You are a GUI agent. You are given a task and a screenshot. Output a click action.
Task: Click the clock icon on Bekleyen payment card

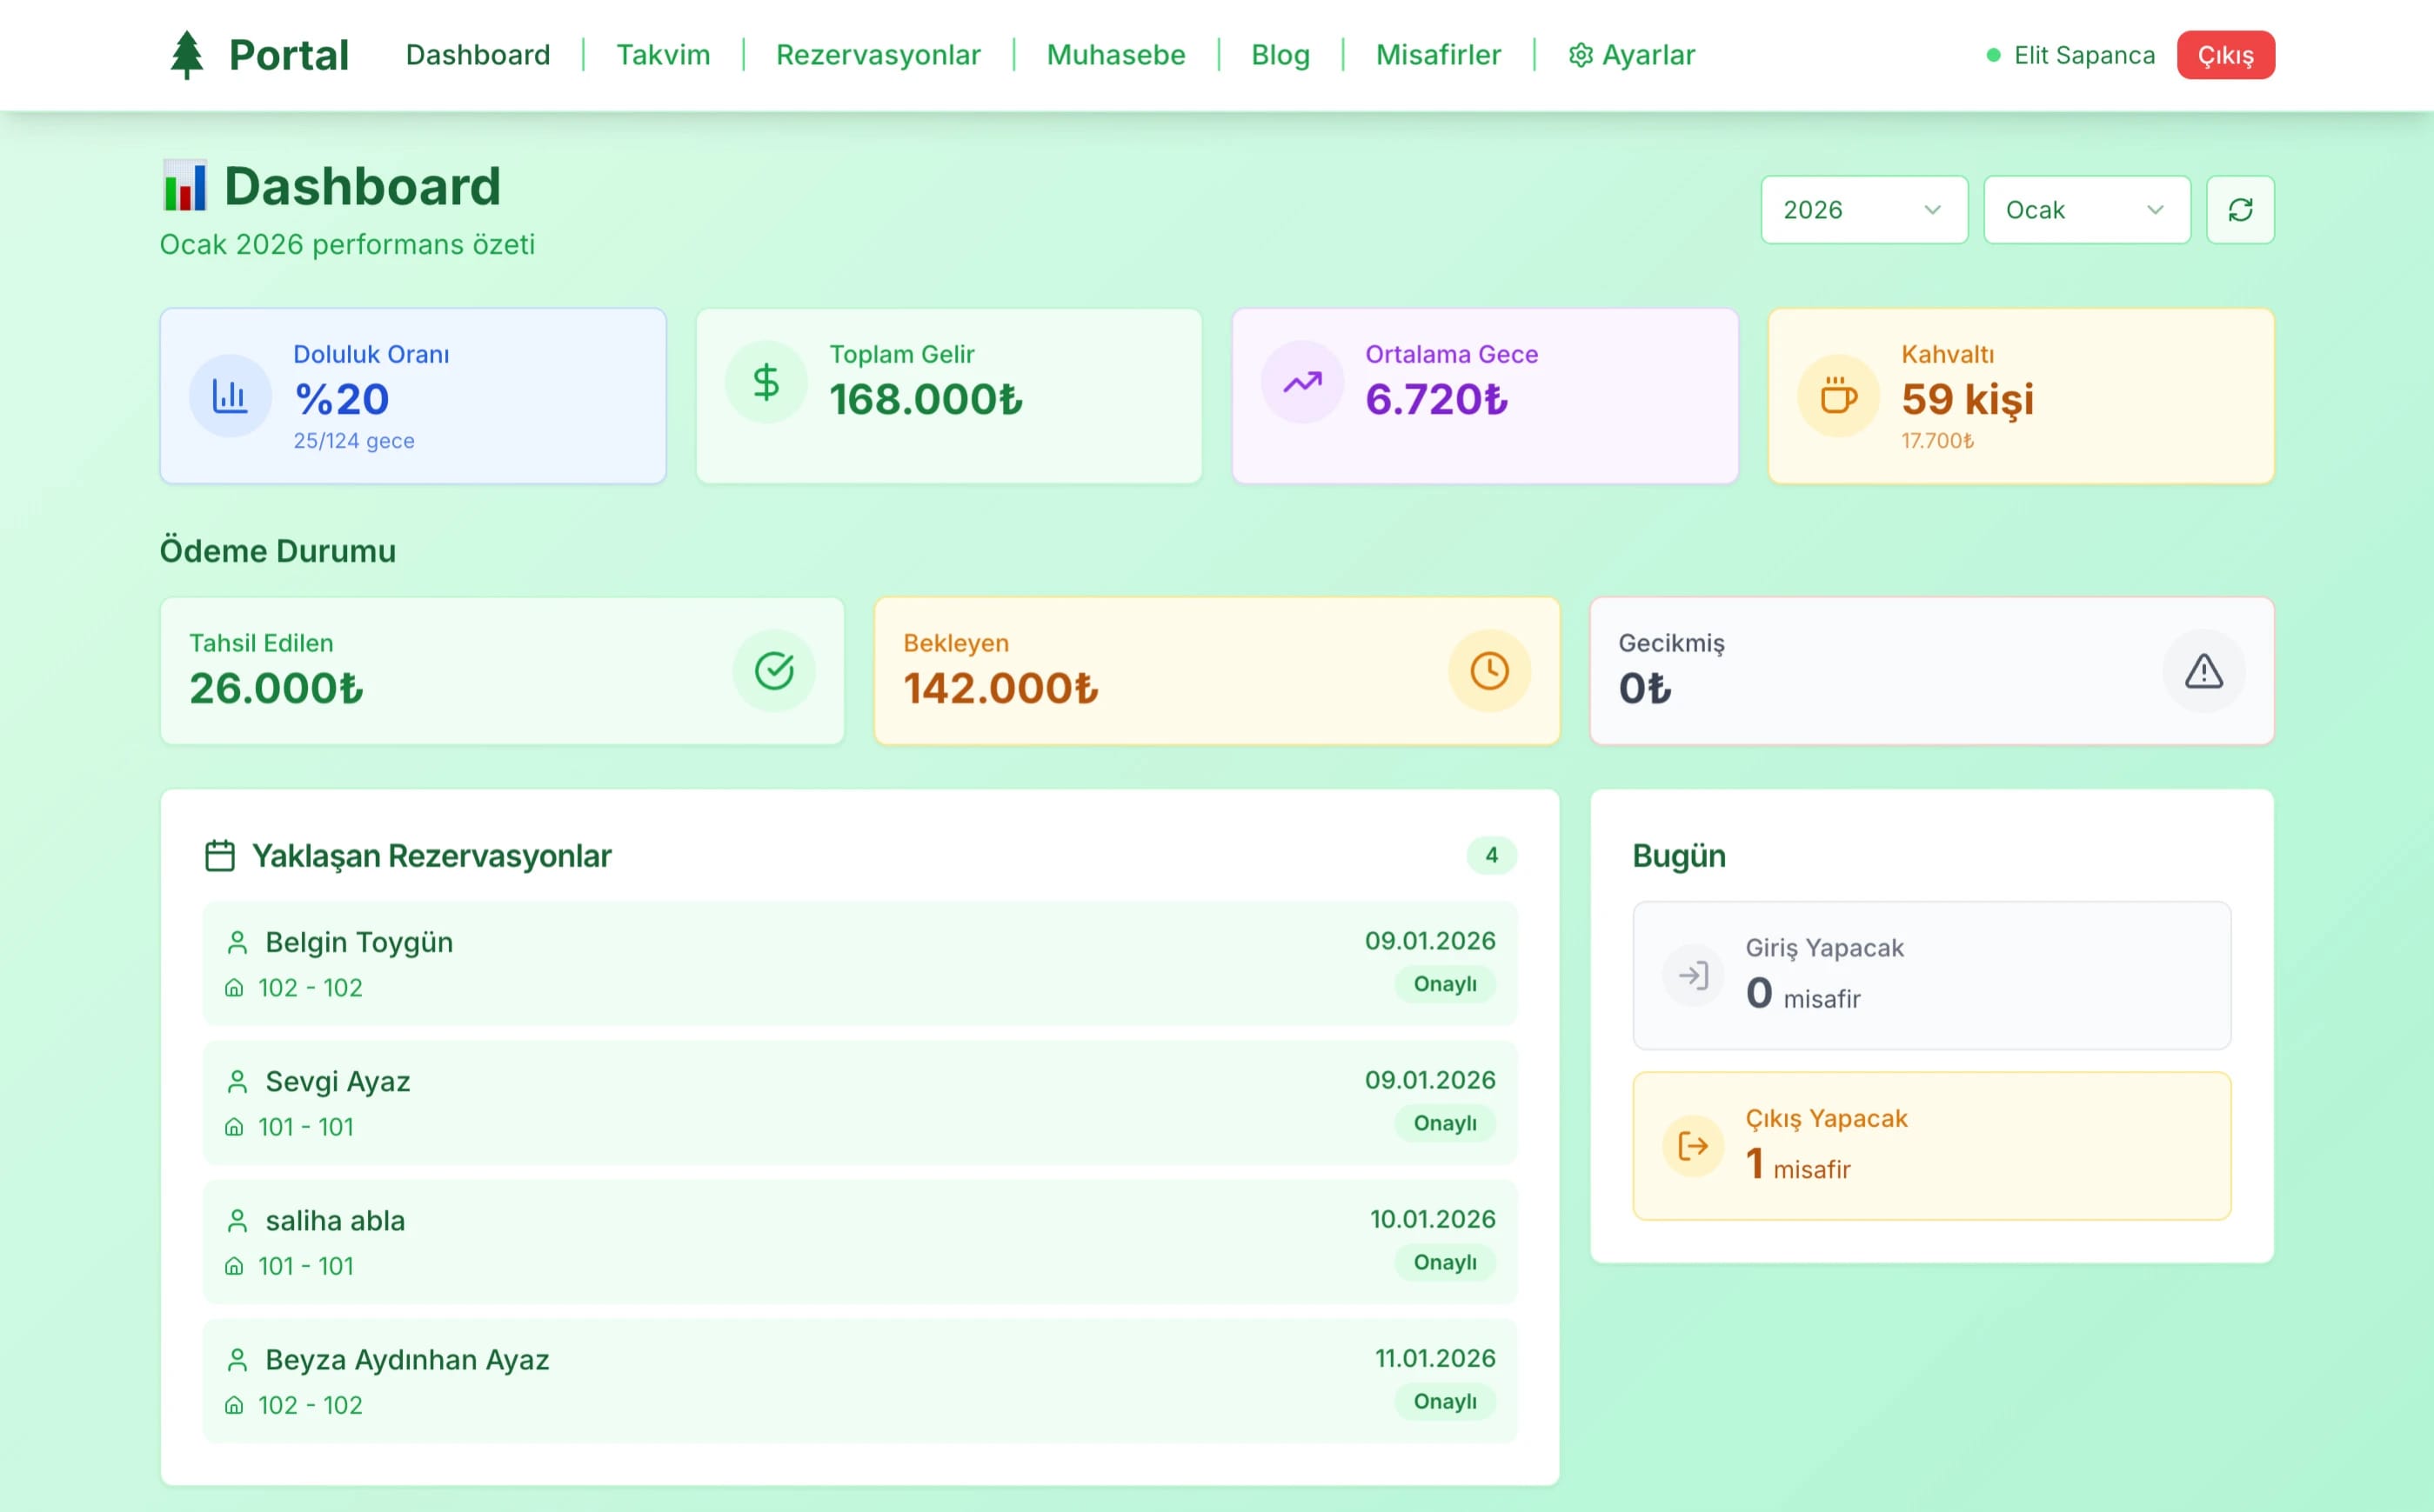pos(1488,671)
